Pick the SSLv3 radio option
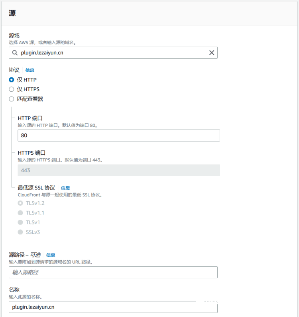The width and height of the screenshot is (299, 317). point(20,232)
